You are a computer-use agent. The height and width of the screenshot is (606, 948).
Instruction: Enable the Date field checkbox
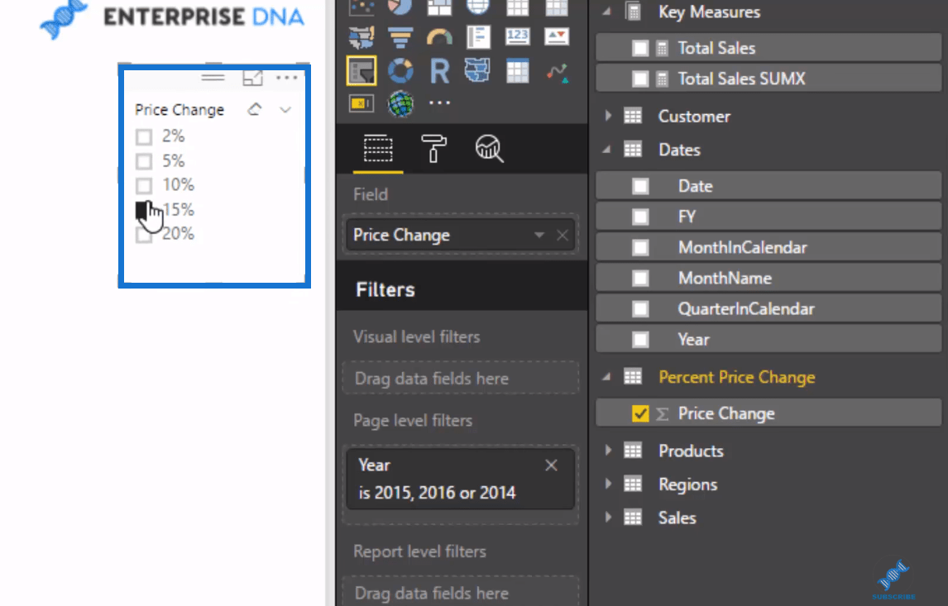[x=640, y=186]
